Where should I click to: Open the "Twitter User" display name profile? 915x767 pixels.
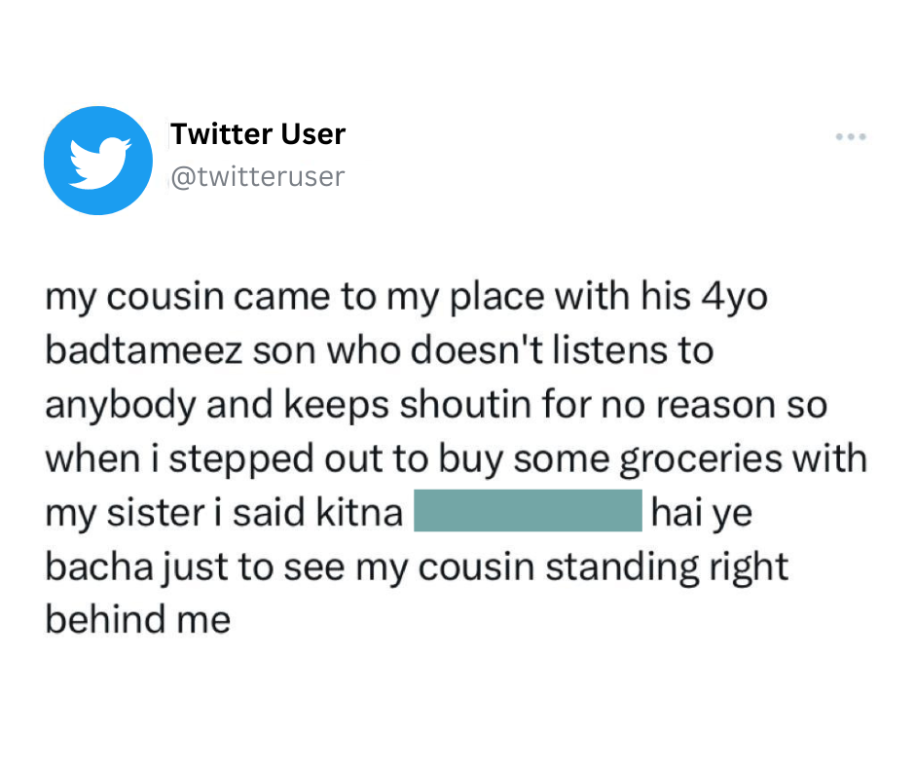point(258,134)
